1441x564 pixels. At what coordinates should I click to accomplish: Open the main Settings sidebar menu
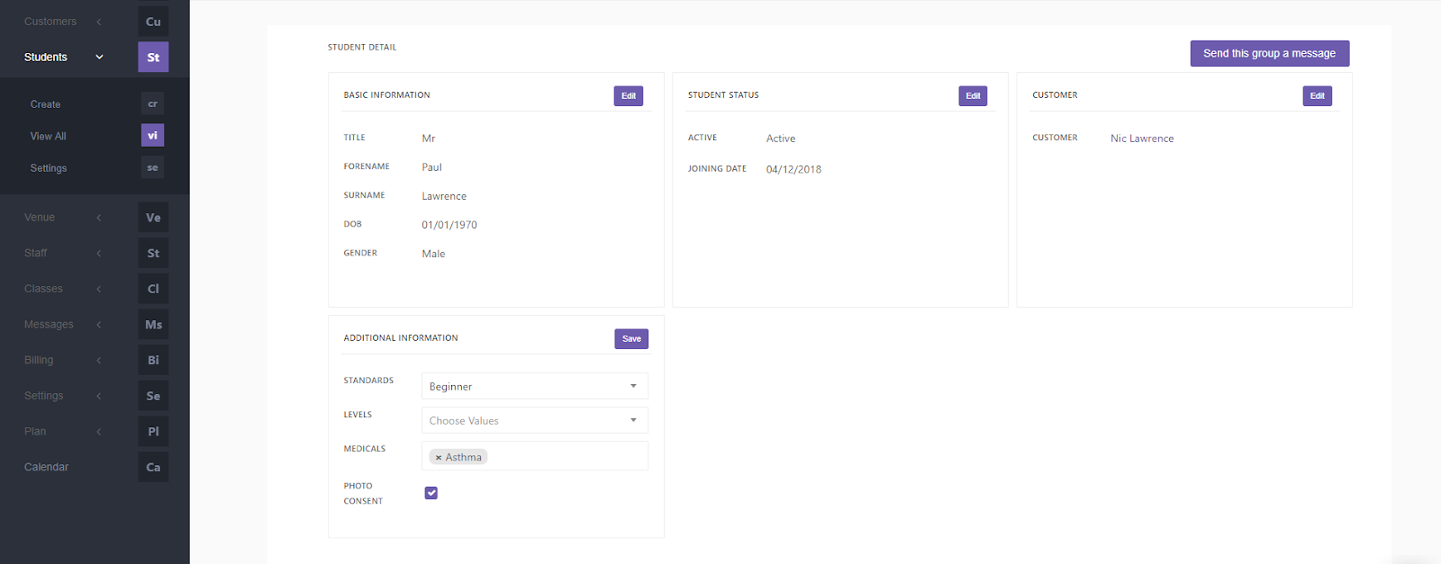[x=44, y=396]
